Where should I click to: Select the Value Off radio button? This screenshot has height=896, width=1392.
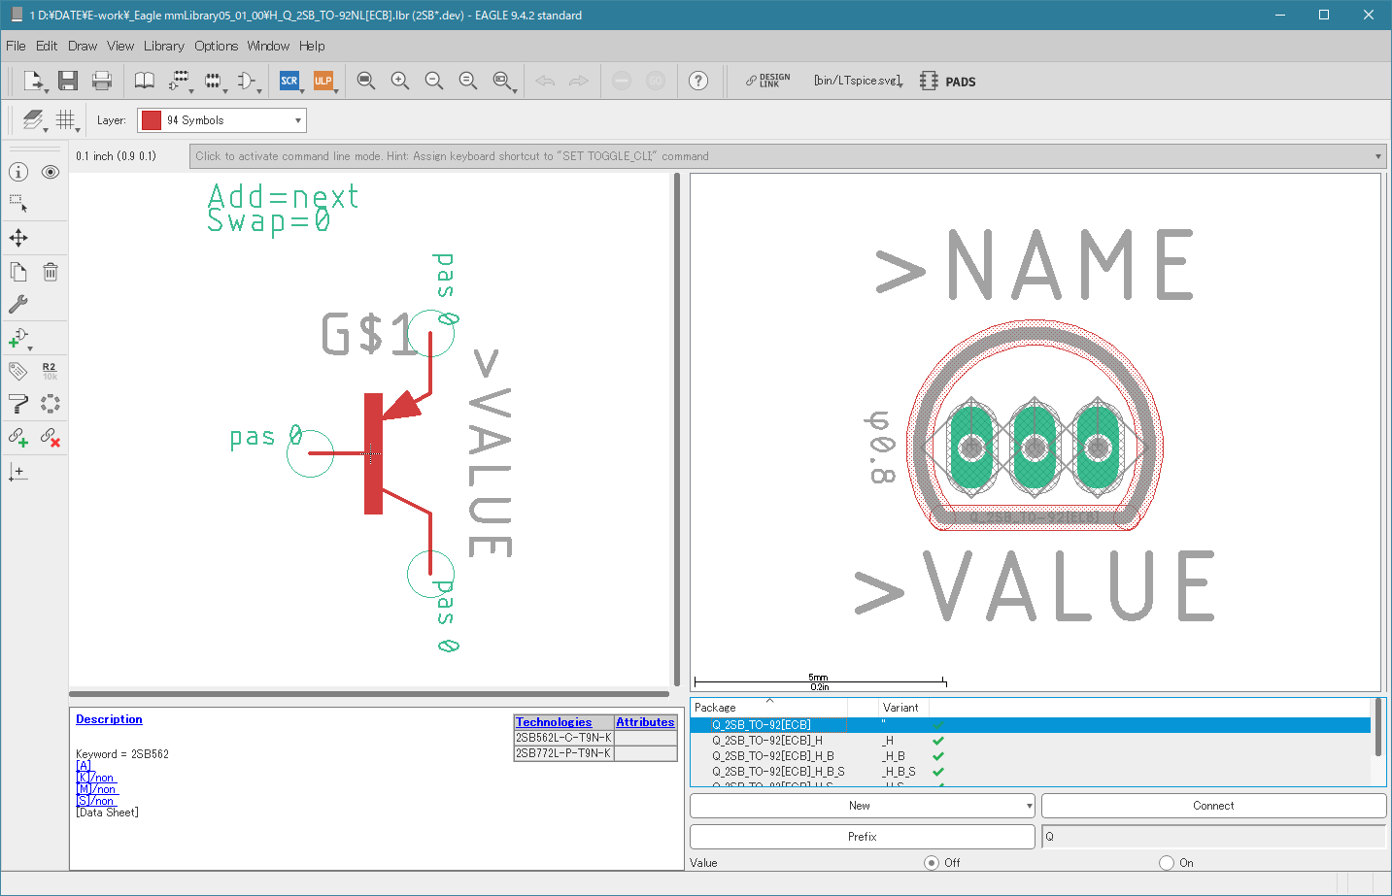[x=932, y=862]
